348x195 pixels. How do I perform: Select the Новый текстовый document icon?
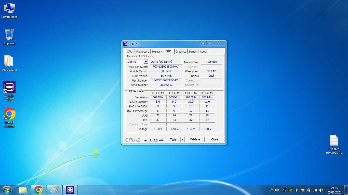(x=334, y=145)
